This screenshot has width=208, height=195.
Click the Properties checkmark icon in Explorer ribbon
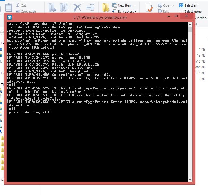click(x=149, y=8)
